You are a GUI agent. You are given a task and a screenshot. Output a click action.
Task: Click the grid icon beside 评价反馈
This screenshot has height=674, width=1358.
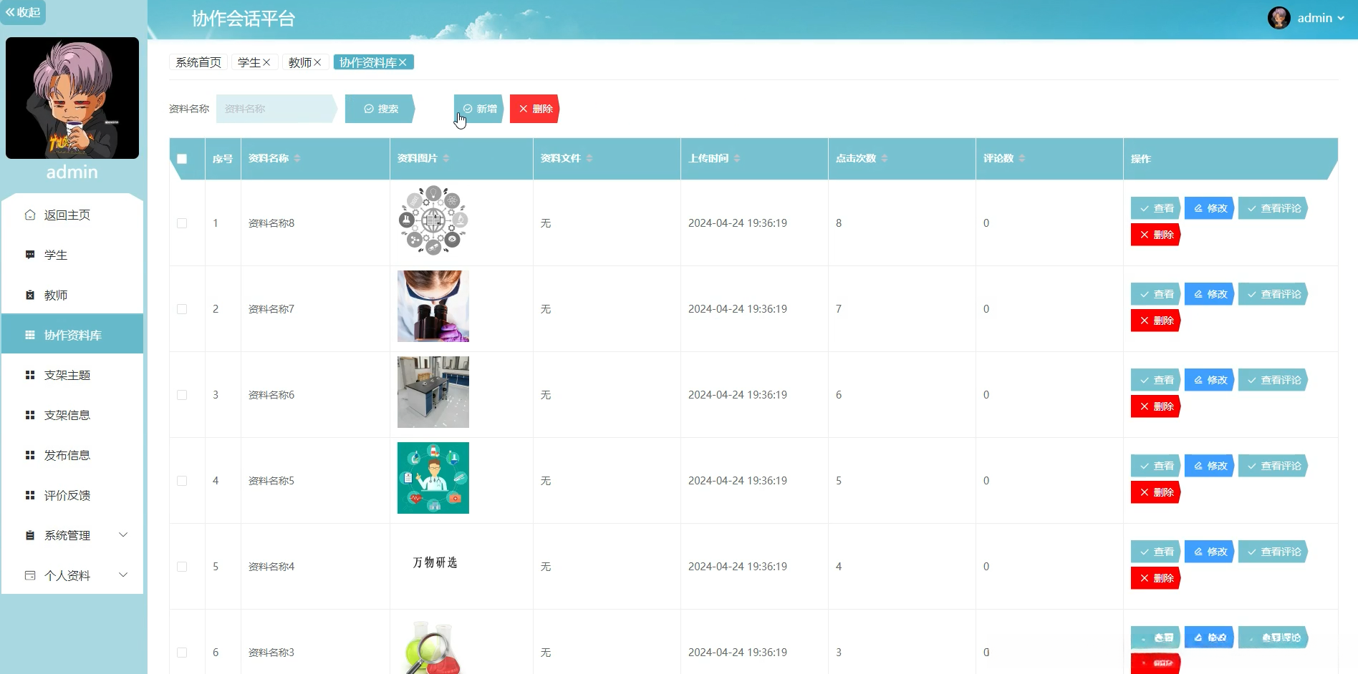coord(30,495)
